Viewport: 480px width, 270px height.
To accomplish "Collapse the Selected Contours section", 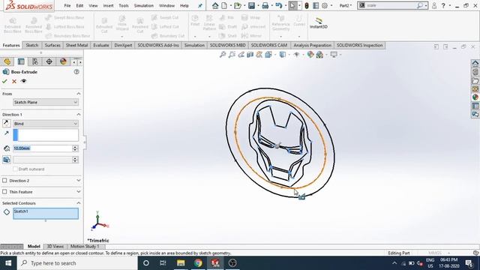I will (79, 203).
